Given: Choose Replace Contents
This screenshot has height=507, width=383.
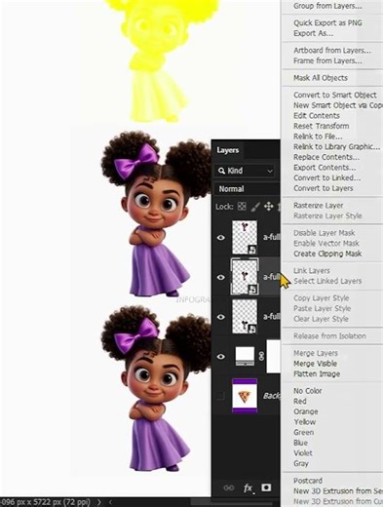Looking at the screenshot, I should click(326, 157).
